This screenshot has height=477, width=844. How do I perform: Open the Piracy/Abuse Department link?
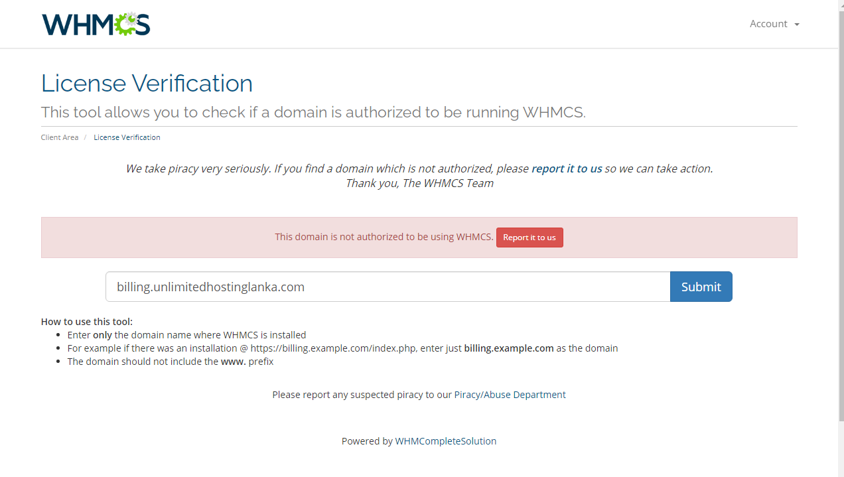[x=510, y=395]
